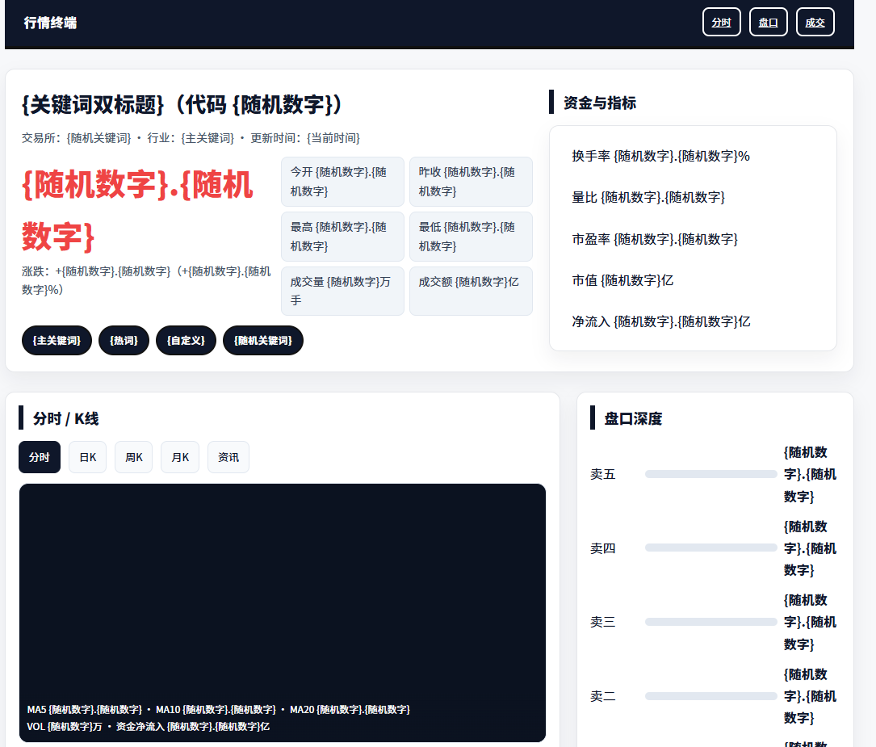This screenshot has width=876, height=747.
Task: Open the 盘口 header link
Action: [768, 23]
